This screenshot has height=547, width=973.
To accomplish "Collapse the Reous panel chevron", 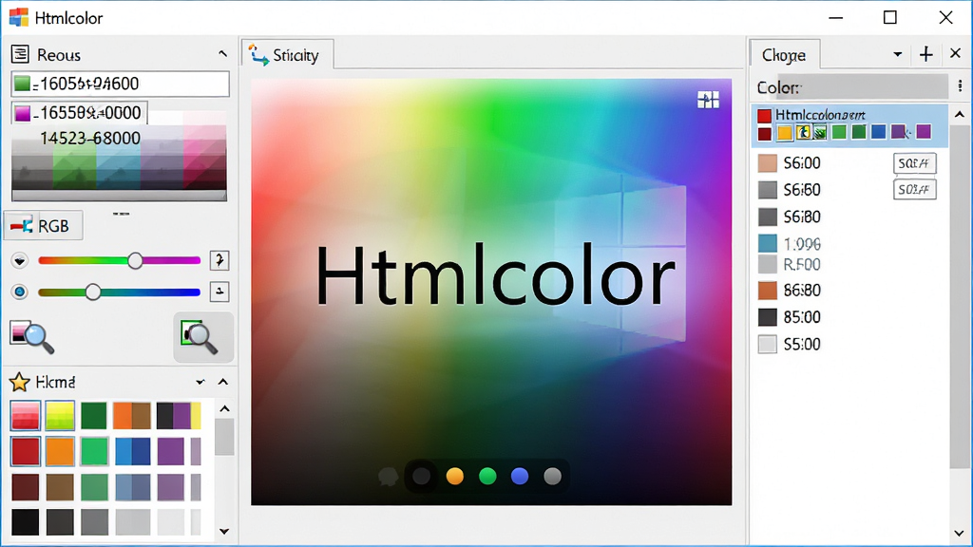I will tap(222, 54).
